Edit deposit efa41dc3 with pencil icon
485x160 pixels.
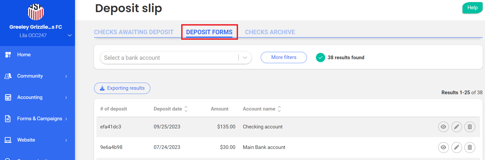[x=456, y=127]
